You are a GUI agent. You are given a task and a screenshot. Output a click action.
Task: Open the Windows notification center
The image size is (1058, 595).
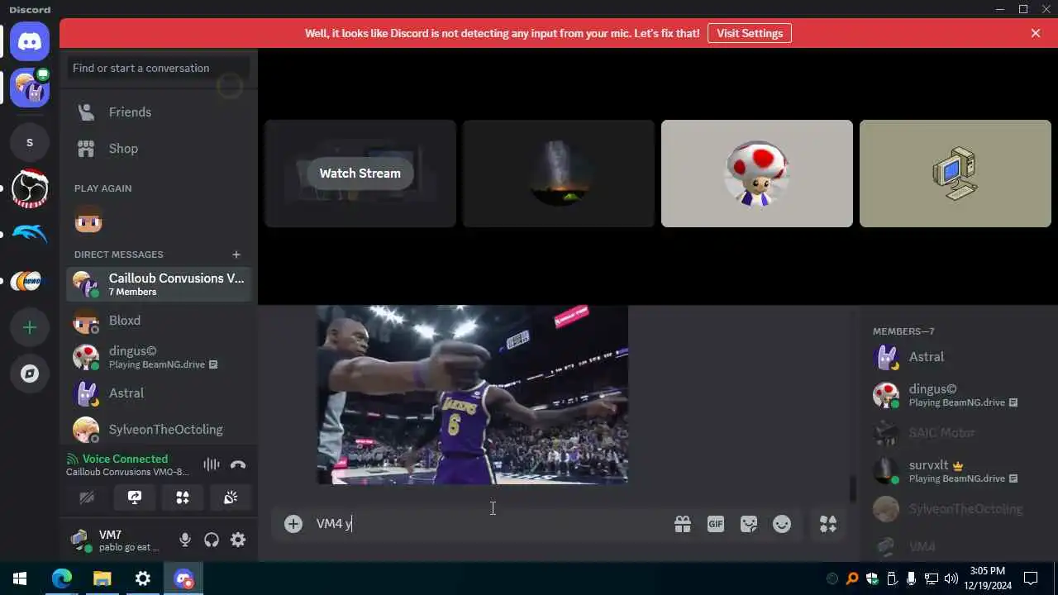tap(1031, 578)
